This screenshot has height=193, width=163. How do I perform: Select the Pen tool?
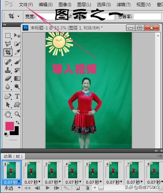pyautogui.click(x=8, y=96)
